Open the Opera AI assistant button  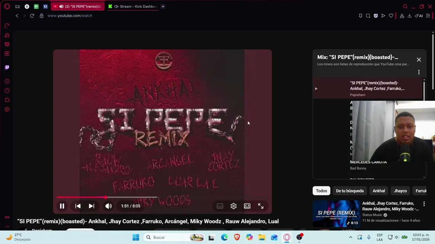coord(419,16)
